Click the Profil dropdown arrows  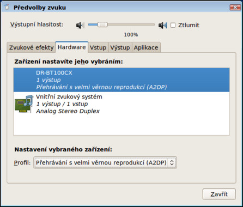pyautogui.click(x=172, y=162)
